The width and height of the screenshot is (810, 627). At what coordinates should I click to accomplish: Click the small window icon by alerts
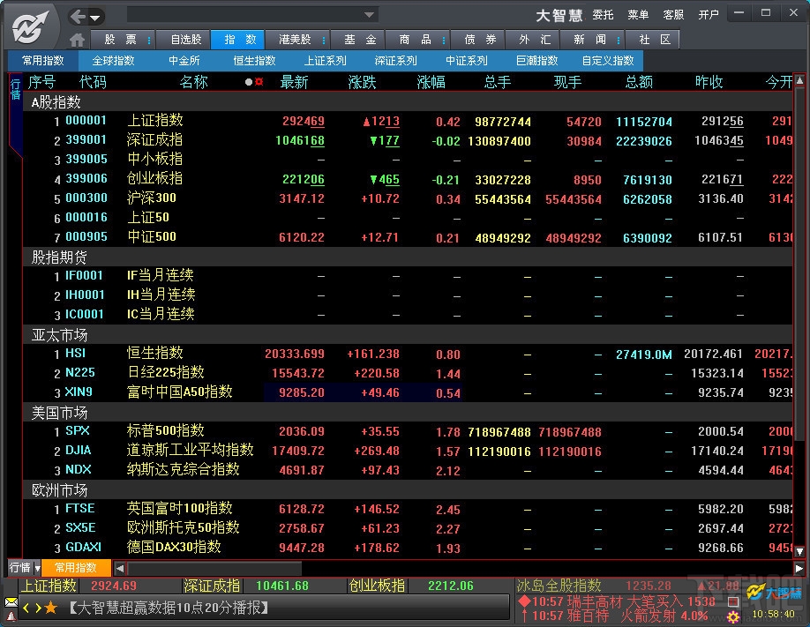pos(732,601)
